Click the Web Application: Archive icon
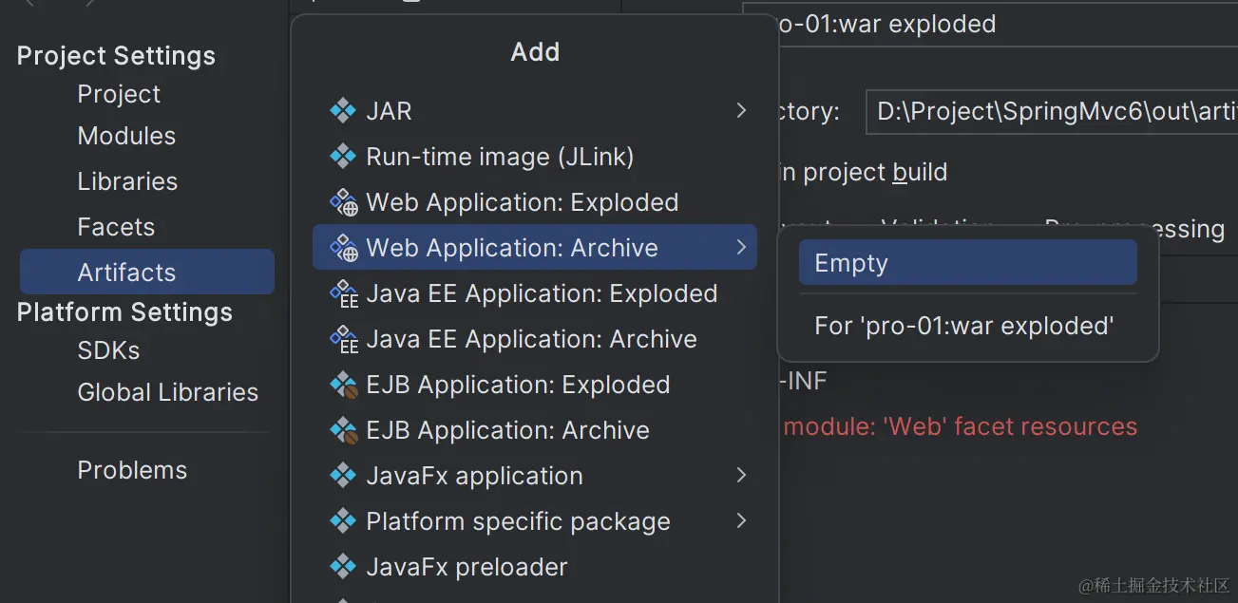 pyautogui.click(x=343, y=248)
